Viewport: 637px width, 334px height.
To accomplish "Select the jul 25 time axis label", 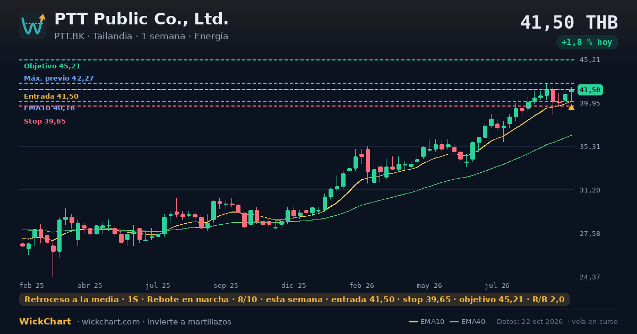I will tap(158, 285).
